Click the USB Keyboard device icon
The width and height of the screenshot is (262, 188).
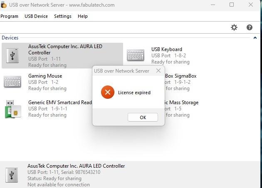tap(136, 55)
